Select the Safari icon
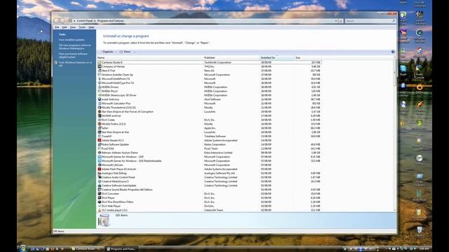The width and height of the screenshot is (449, 252). pyautogui.click(x=100, y=128)
